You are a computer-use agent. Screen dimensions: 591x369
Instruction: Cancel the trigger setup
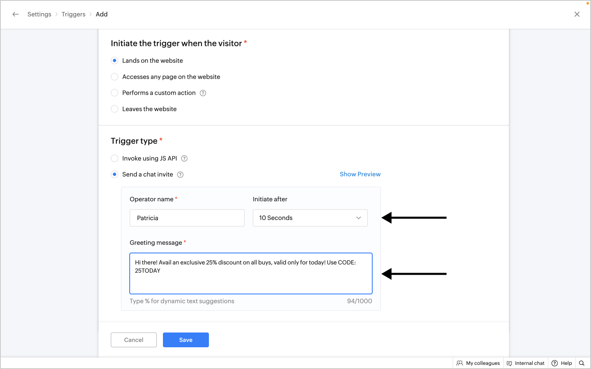[x=134, y=340]
